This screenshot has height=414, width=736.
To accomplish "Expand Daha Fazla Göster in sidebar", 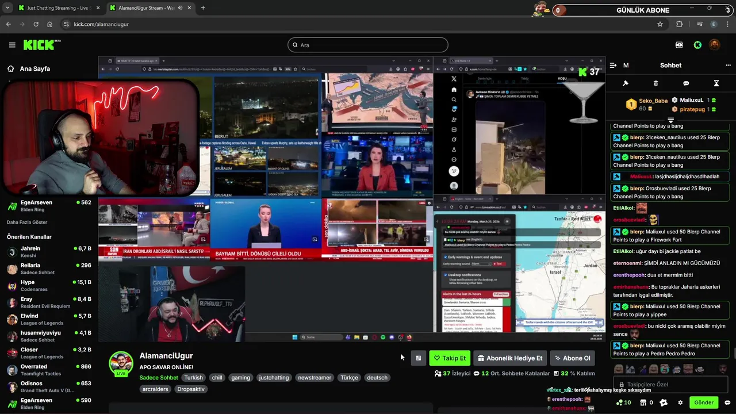I will tap(27, 222).
